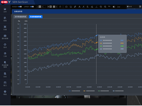Select the pencil drawing tool

tap(84, 7)
